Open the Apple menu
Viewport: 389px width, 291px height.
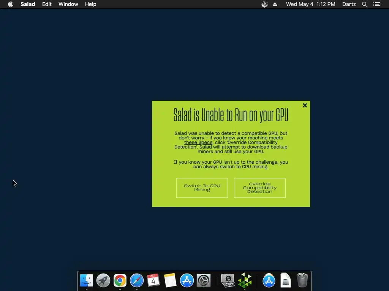click(10, 4)
